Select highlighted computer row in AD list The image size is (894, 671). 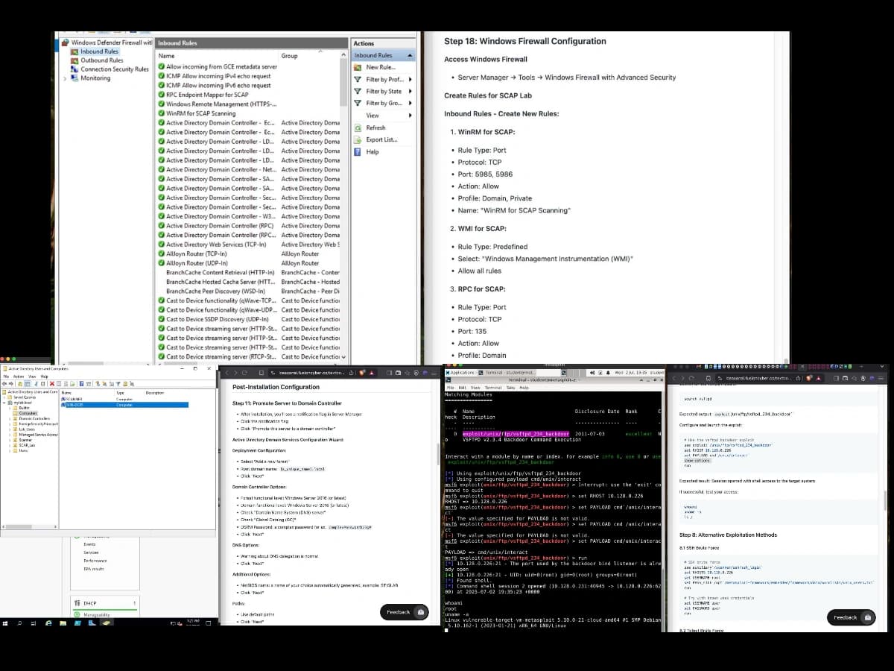(x=124, y=405)
